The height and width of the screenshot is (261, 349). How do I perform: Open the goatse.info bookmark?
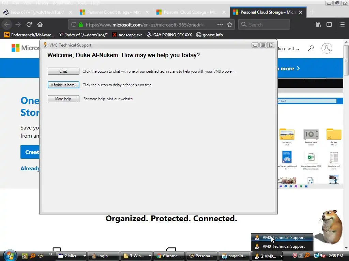[210, 35]
